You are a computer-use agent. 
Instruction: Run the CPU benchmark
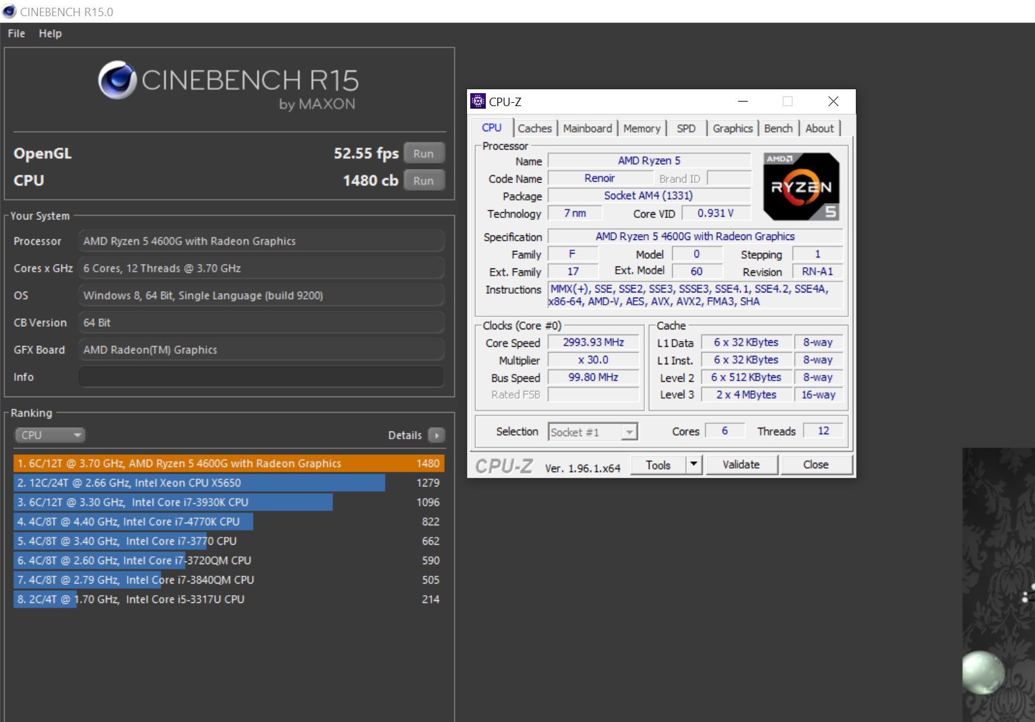click(x=424, y=181)
